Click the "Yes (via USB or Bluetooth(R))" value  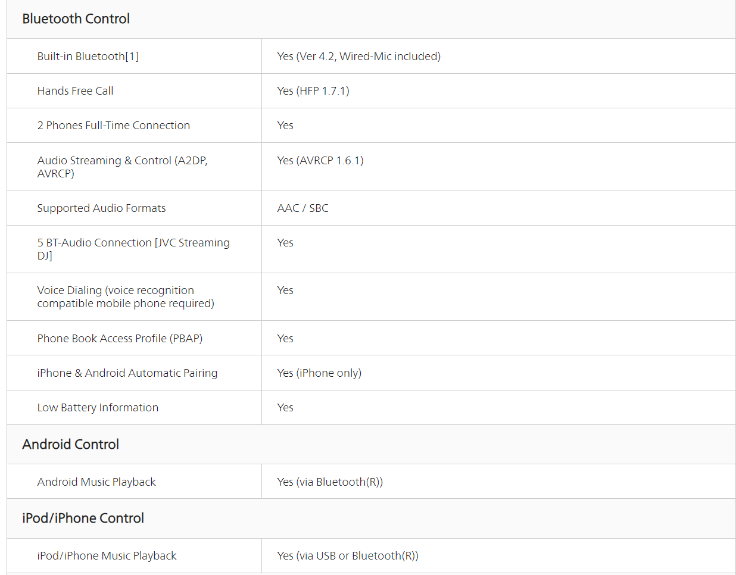click(347, 556)
